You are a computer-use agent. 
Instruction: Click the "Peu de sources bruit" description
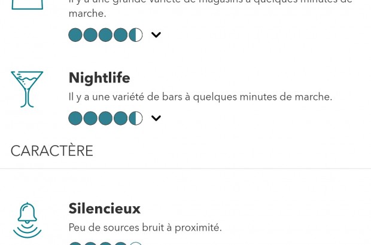[x=145, y=228]
